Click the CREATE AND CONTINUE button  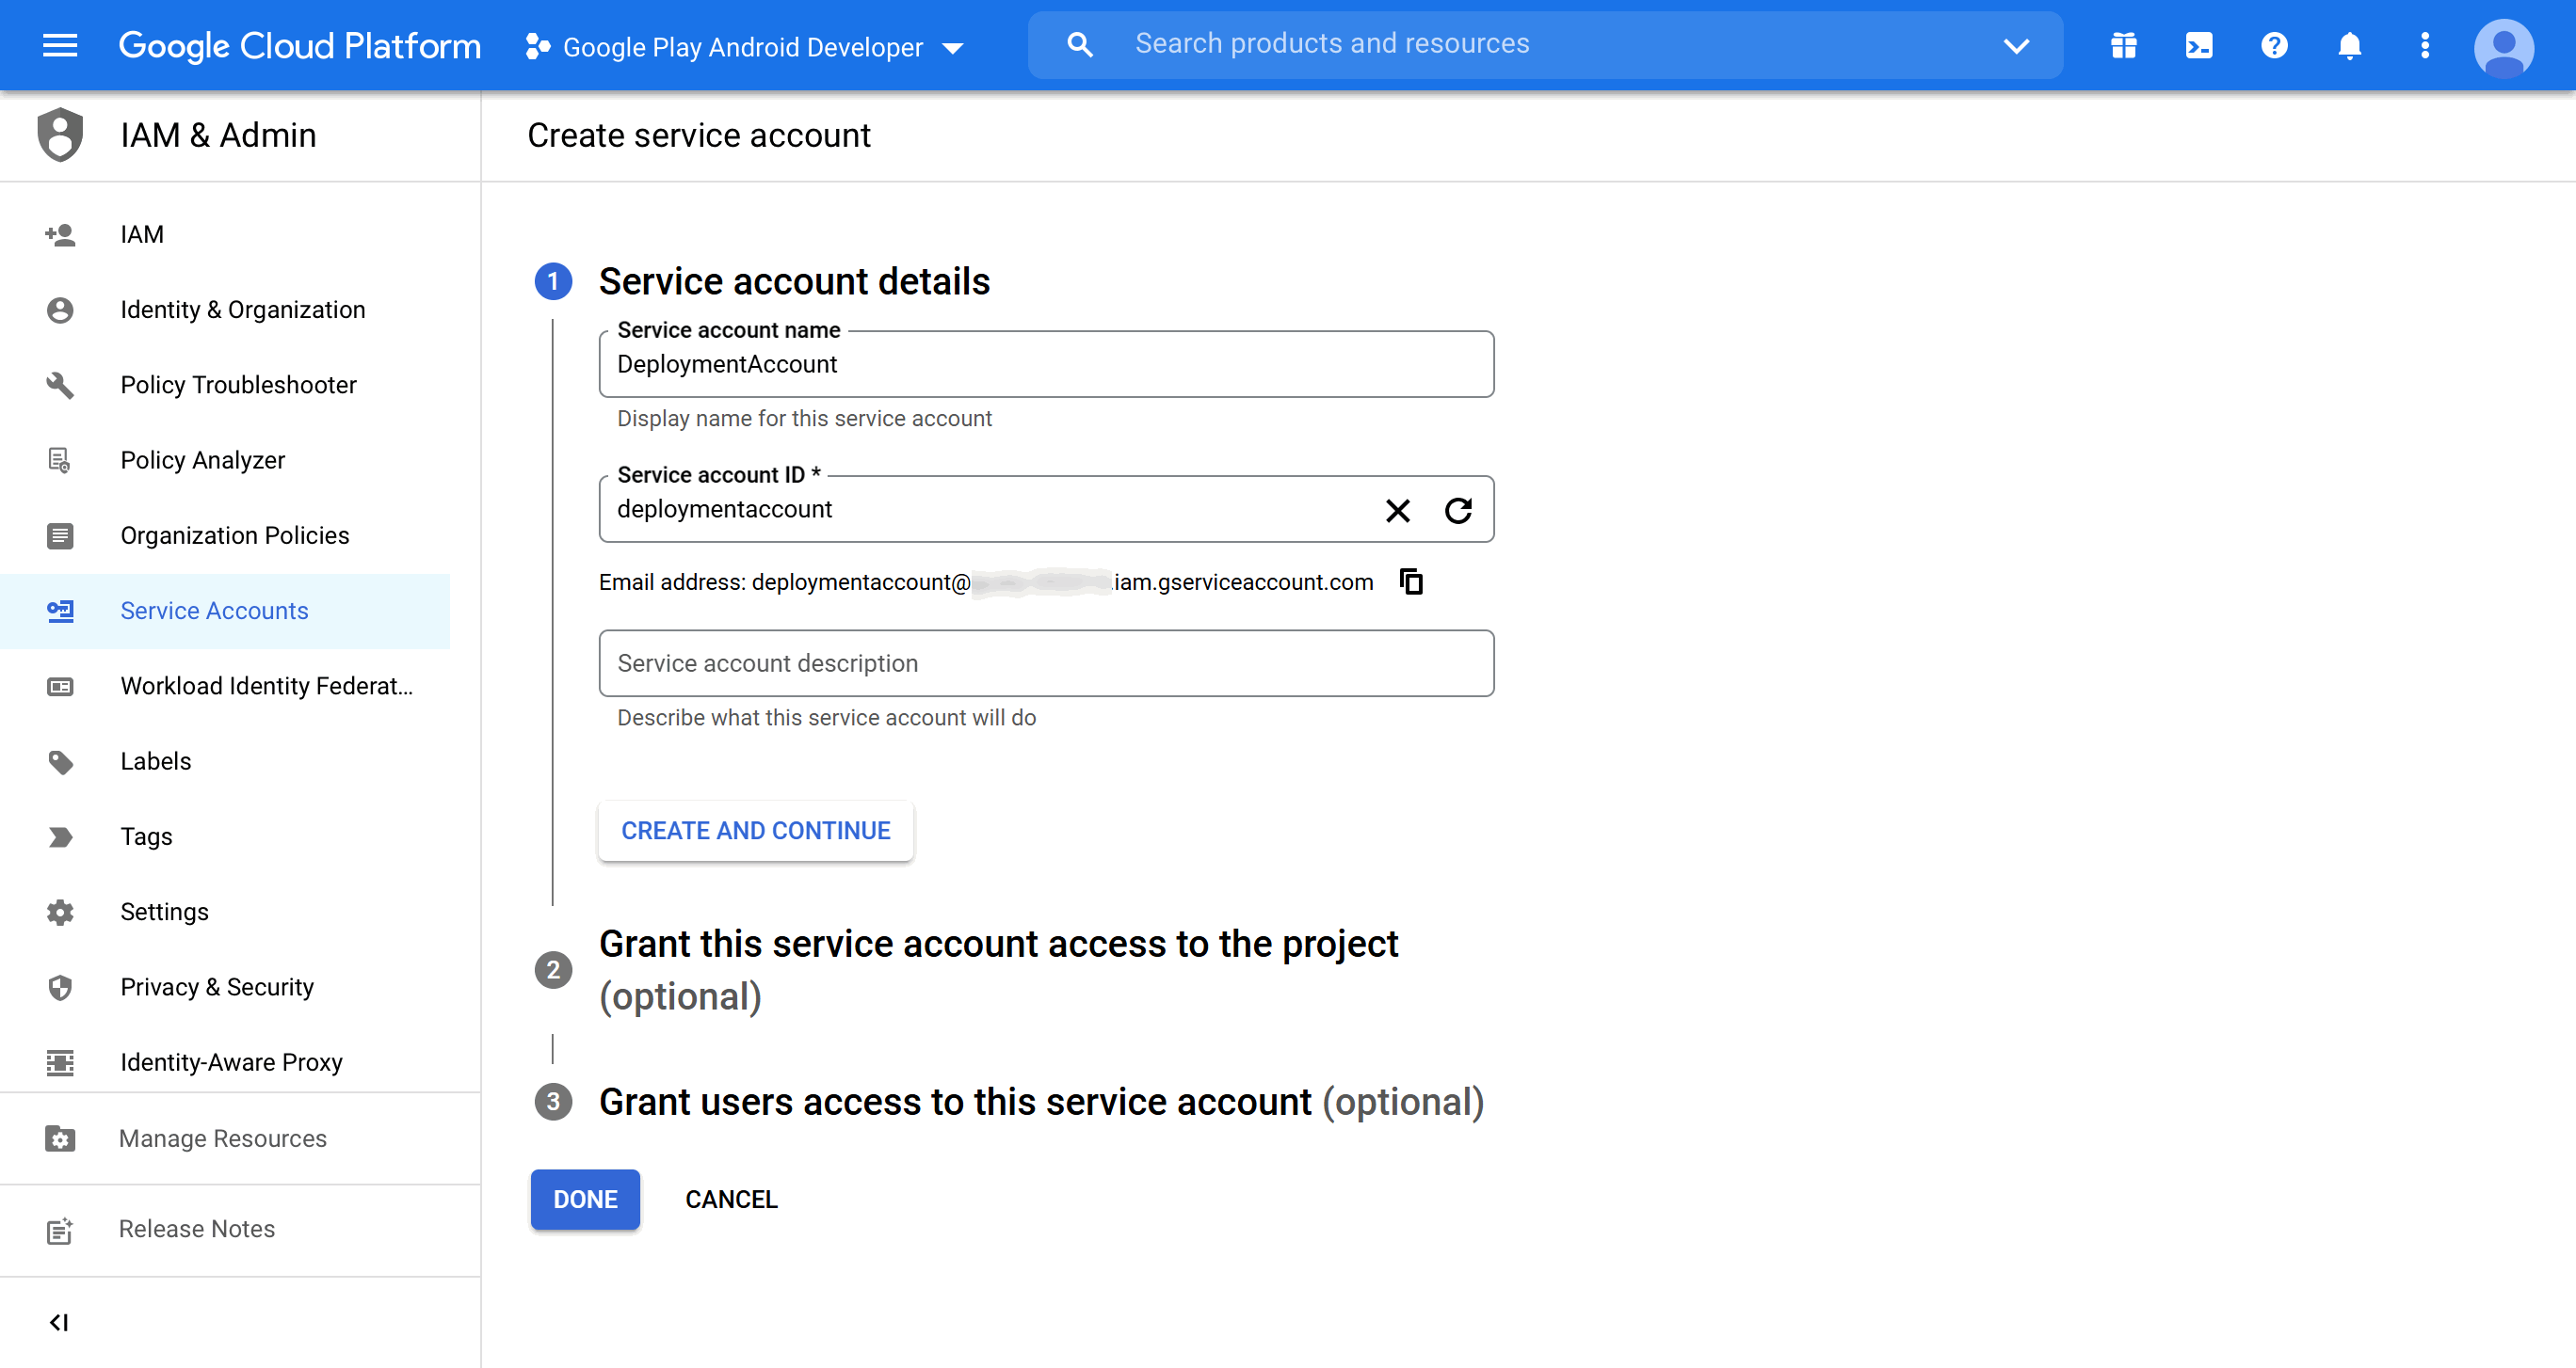tap(755, 831)
